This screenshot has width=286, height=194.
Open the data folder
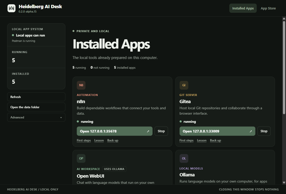coord(36,107)
